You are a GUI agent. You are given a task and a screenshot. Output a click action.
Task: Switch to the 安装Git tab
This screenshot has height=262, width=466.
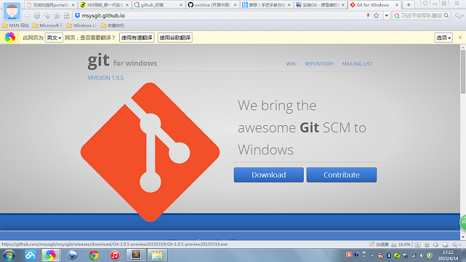(320, 5)
